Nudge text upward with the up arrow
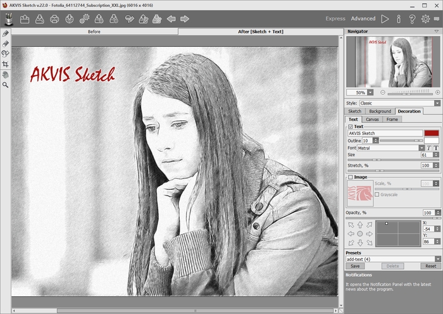Viewport: 443px width, 314px height. (360, 225)
